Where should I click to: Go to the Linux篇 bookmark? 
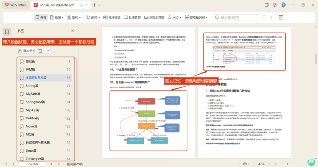(45, 151)
